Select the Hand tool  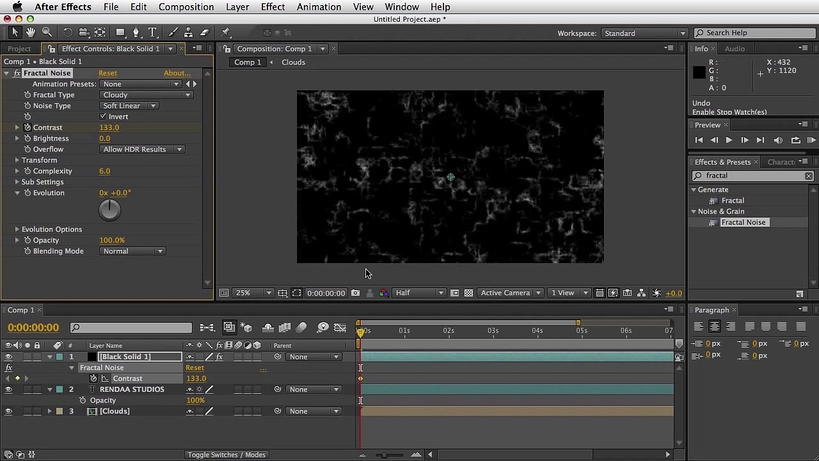click(31, 33)
